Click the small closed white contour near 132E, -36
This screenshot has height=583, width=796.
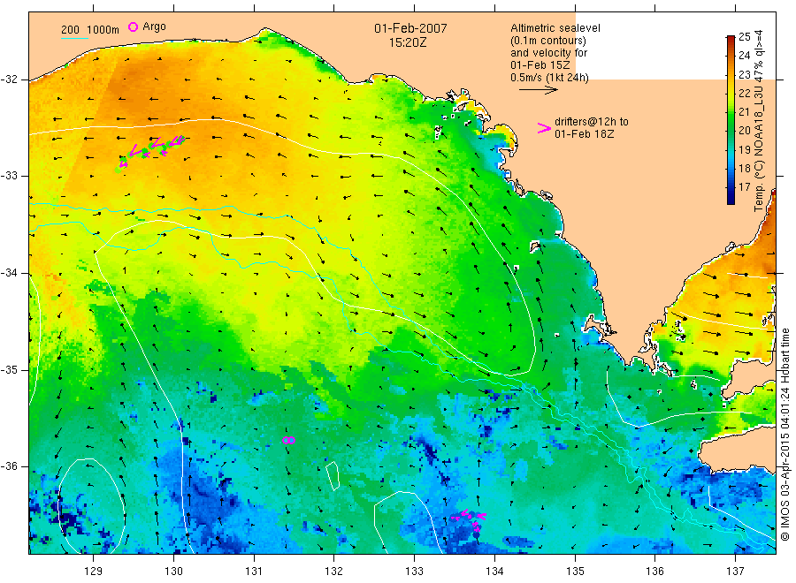click(x=333, y=476)
